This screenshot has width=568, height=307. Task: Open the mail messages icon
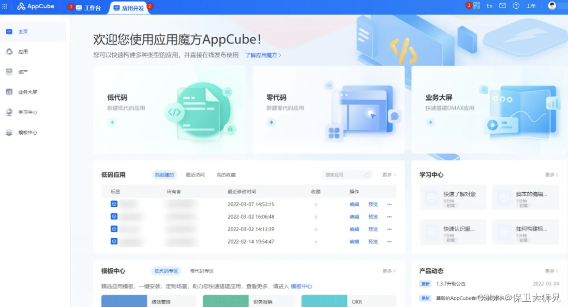pyautogui.click(x=502, y=5)
